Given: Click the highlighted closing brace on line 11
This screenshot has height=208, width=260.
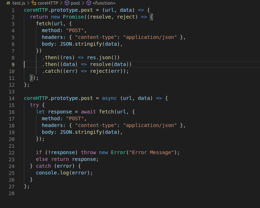Looking at the screenshot, I should [31, 78].
